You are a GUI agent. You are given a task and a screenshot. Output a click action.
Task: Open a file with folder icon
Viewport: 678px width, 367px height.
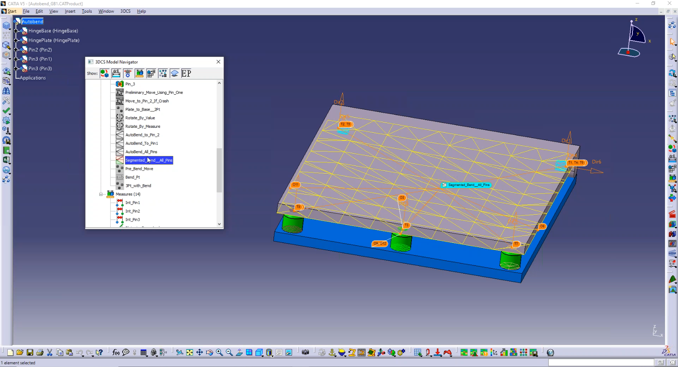tap(20, 352)
